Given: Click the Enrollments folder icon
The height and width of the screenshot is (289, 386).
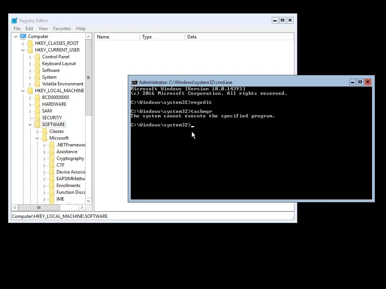Looking at the screenshot, I should [52, 186].
